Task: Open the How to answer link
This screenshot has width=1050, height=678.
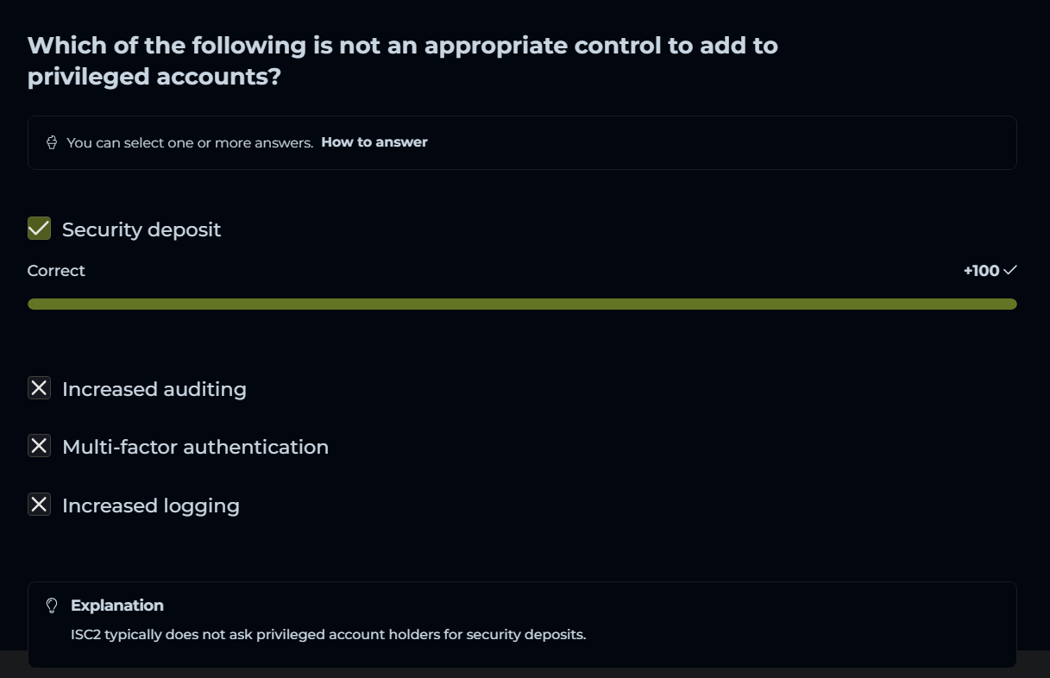Action: click(x=374, y=142)
